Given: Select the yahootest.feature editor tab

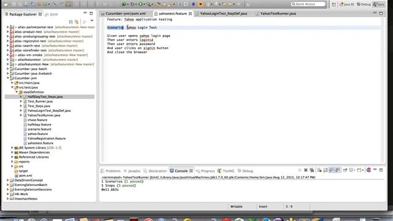Looking at the screenshot, I should tap(173, 14).
